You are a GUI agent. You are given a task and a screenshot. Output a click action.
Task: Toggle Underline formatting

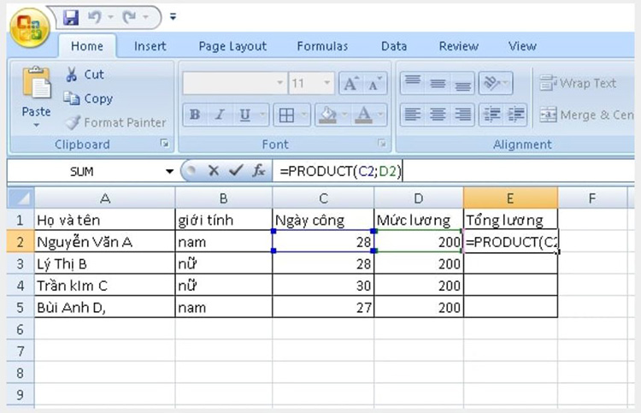pos(245,115)
